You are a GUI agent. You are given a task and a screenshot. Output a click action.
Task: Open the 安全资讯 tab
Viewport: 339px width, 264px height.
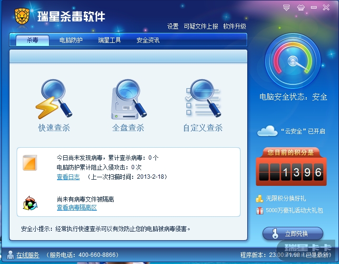(x=148, y=40)
